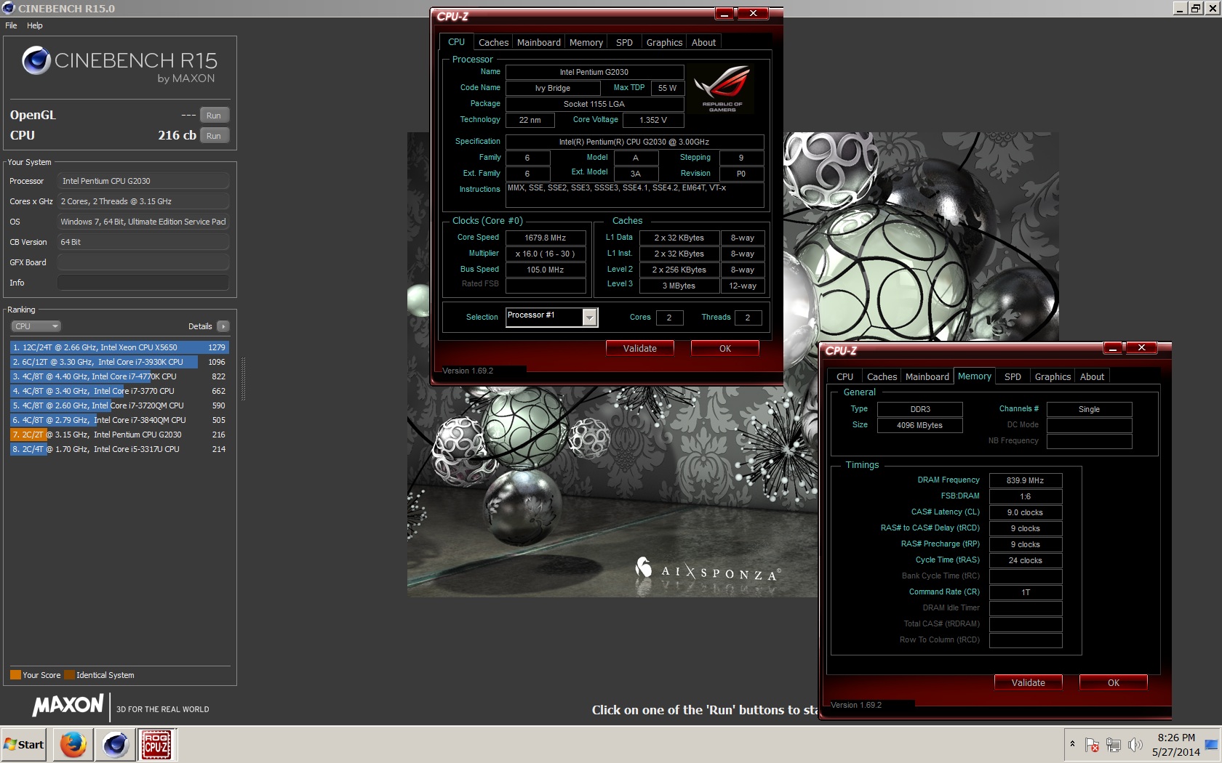This screenshot has width=1222, height=763.
Task: Minimize the top CPU-Z window
Action: (724, 13)
